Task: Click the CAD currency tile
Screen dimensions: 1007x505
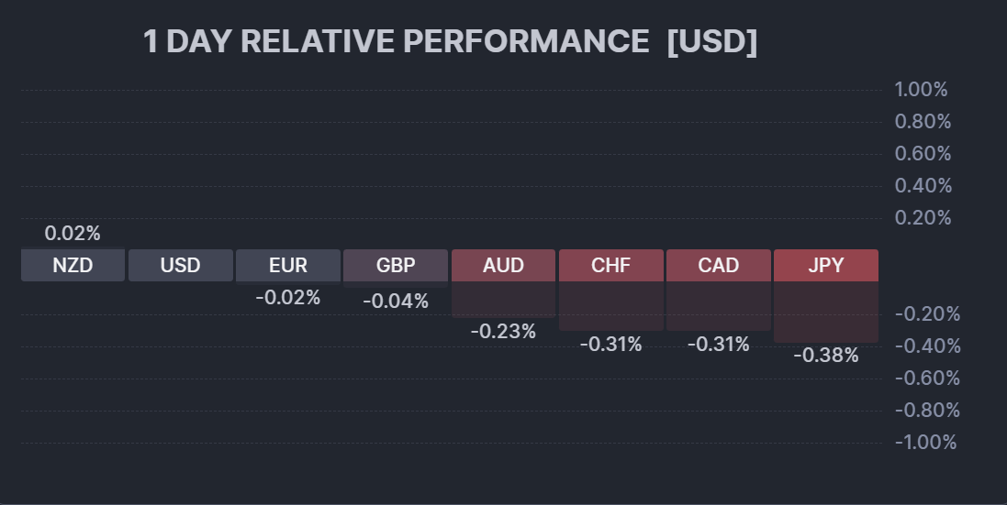Action: (x=719, y=266)
